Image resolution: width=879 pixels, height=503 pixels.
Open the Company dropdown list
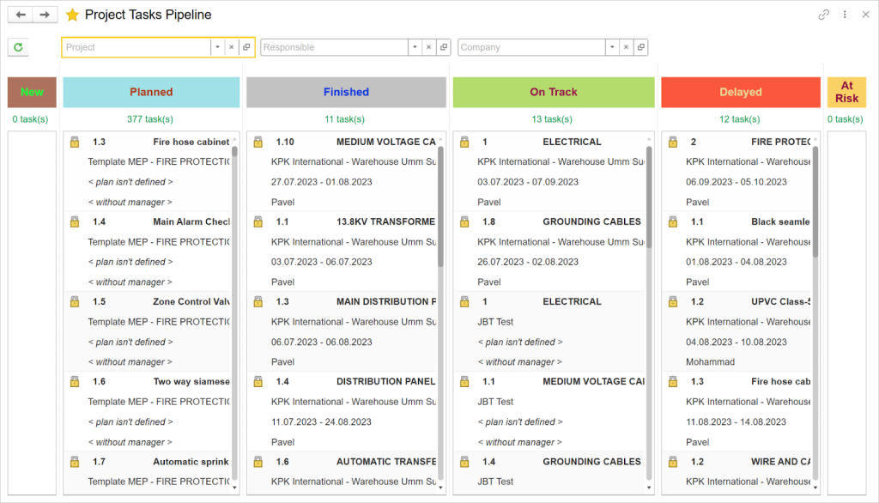[x=612, y=46]
